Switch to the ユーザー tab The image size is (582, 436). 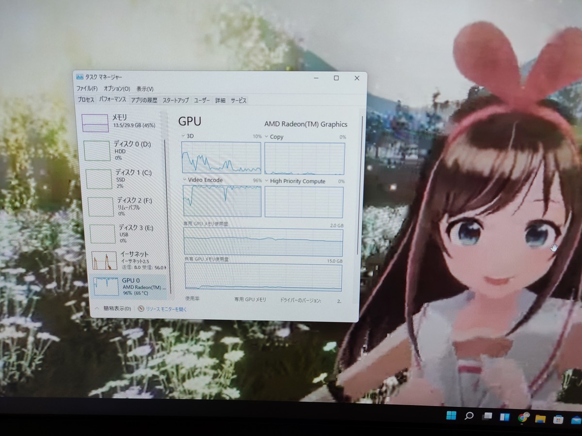tap(202, 100)
